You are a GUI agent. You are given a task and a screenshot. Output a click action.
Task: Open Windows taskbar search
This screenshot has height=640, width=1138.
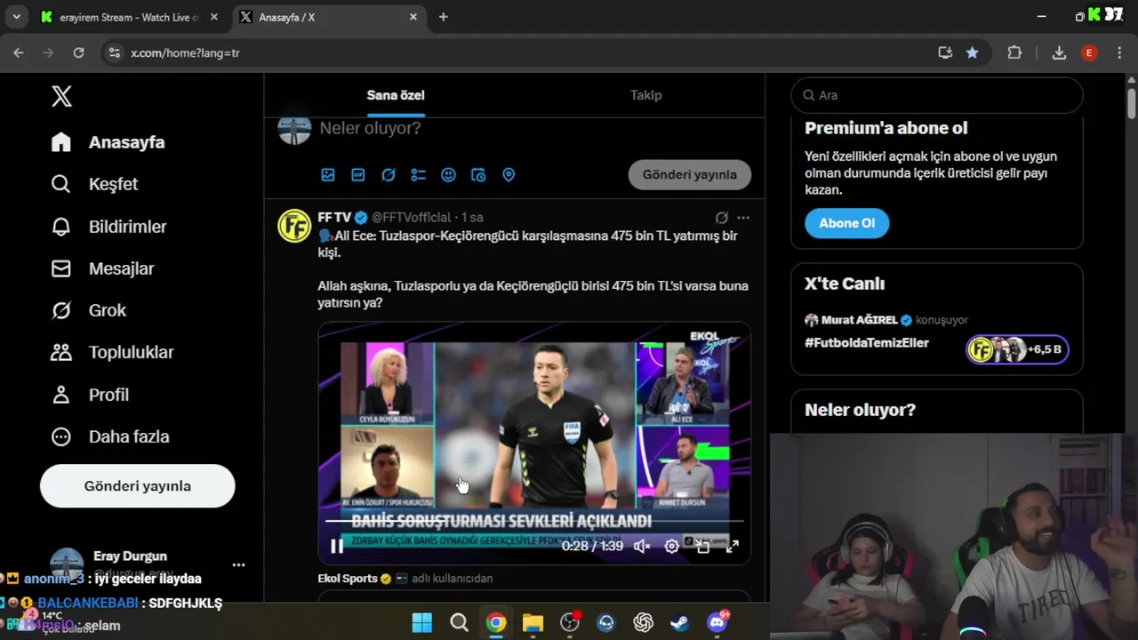click(x=459, y=622)
